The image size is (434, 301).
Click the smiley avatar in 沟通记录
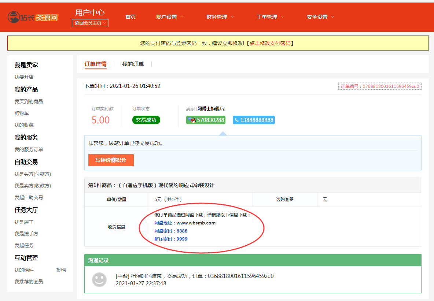coord(99,280)
